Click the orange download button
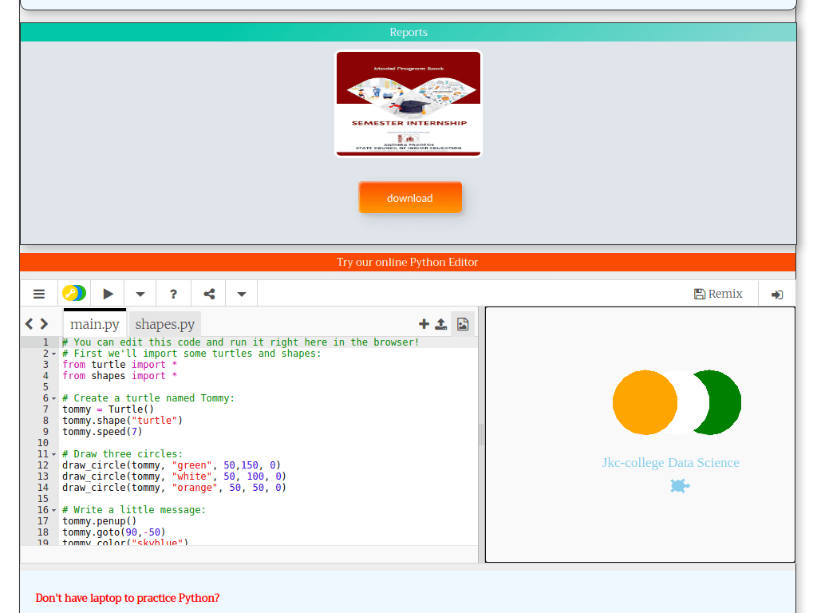The width and height of the screenshot is (817, 613). point(410,198)
